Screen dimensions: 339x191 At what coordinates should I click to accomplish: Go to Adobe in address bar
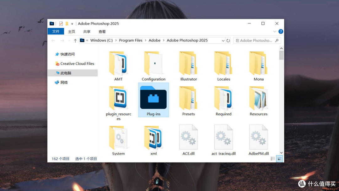(x=154, y=40)
